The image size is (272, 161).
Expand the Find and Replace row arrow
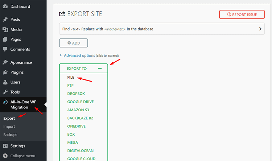pos(260,29)
